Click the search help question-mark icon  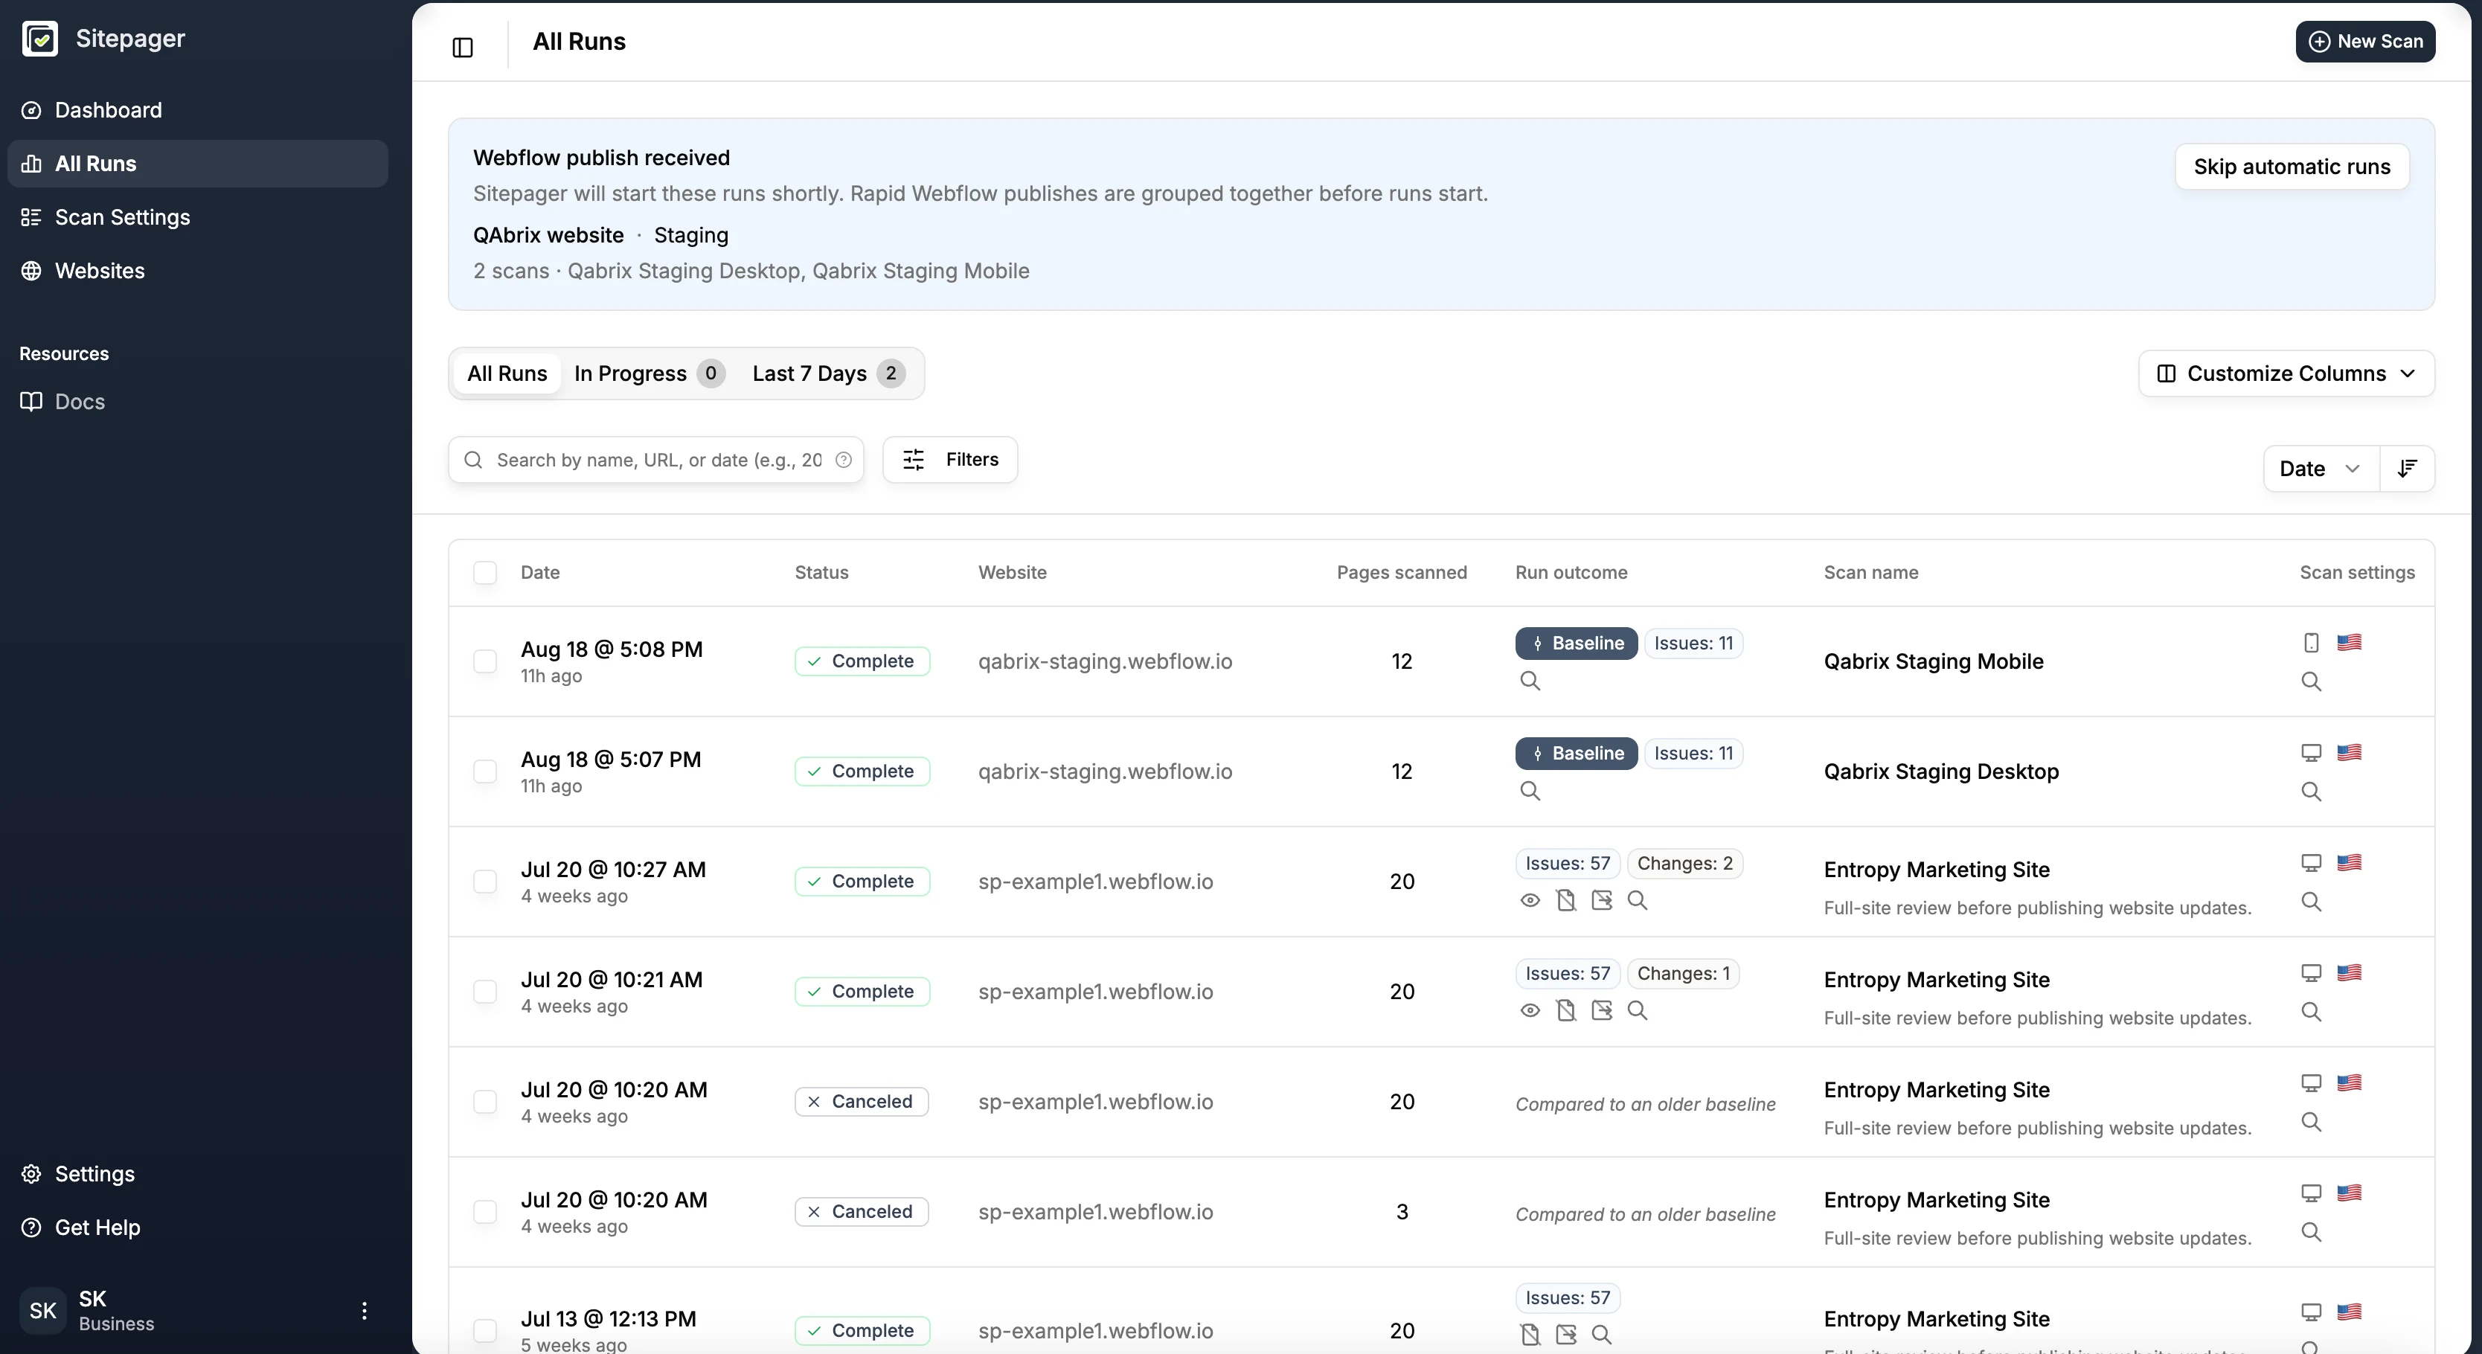[x=844, y=460]
